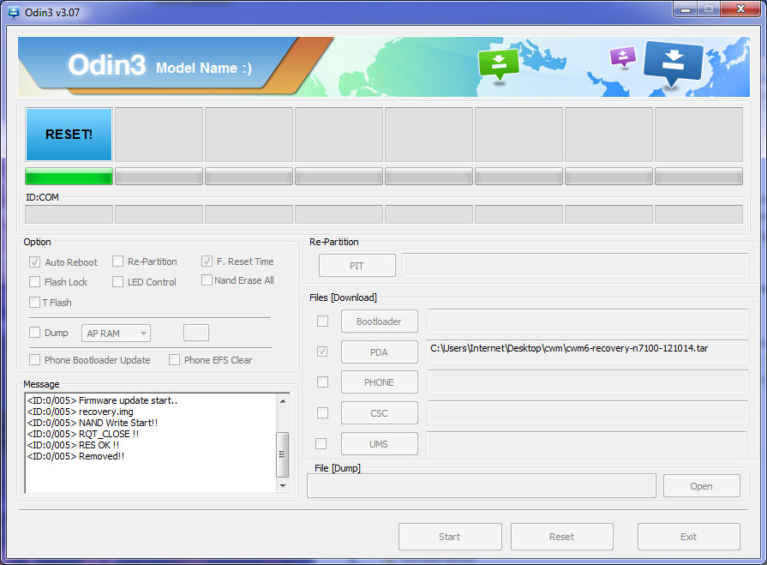767x565 pixels.
Task: Click the Open dump file button
Action: pos(702,486)
